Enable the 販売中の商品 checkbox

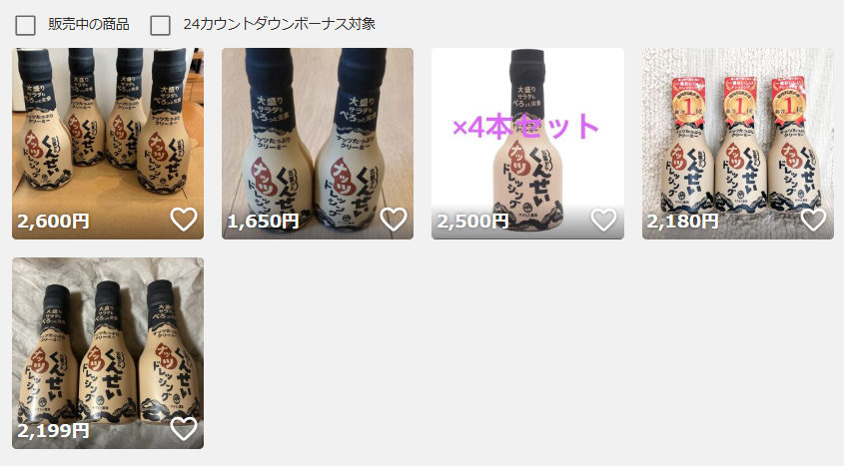[25, 25]
